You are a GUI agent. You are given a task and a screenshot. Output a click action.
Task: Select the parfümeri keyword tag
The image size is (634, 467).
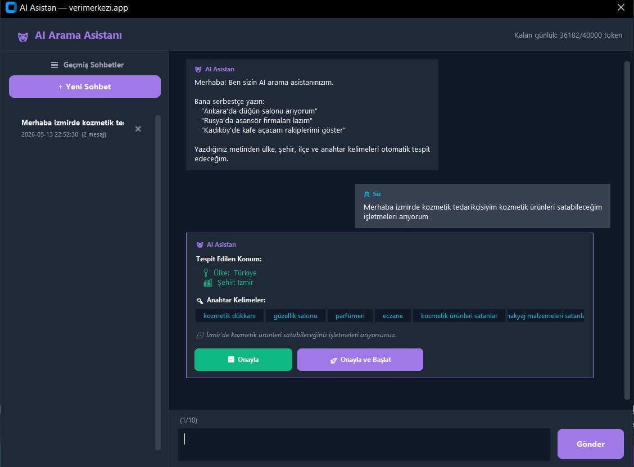click(350, 316)
